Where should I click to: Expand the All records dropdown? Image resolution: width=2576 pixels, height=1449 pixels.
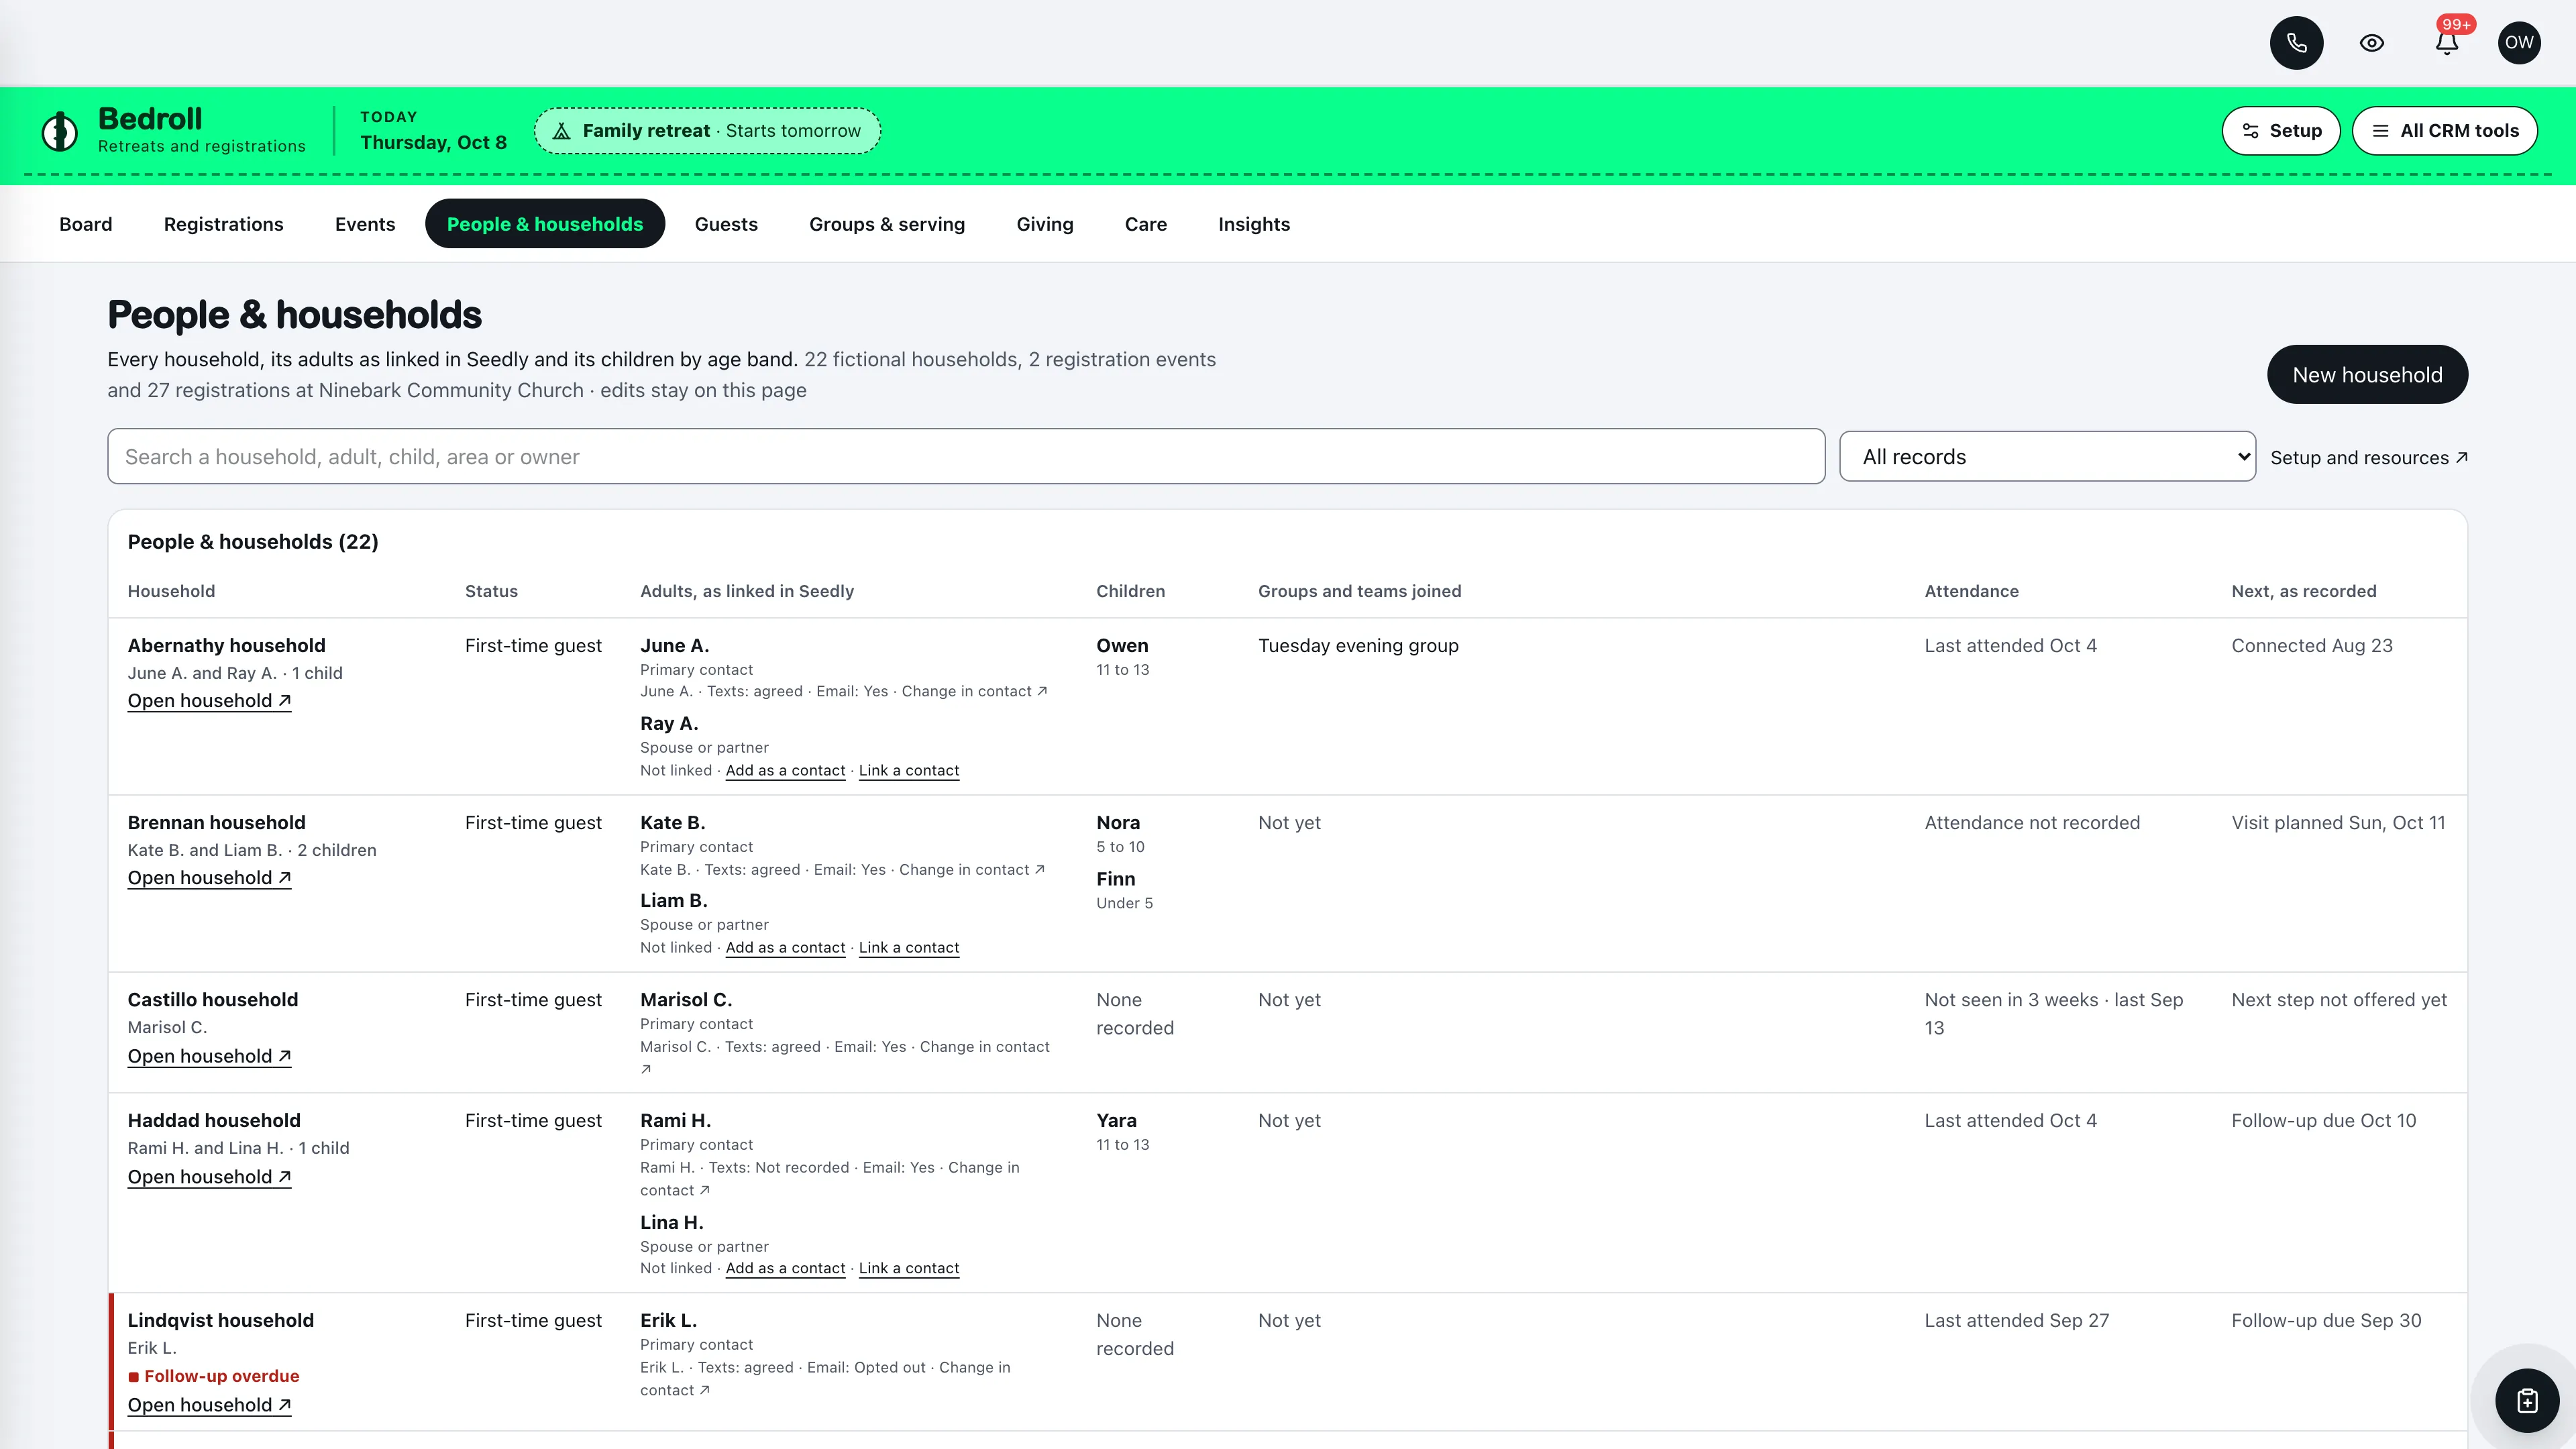point(2047,457)
